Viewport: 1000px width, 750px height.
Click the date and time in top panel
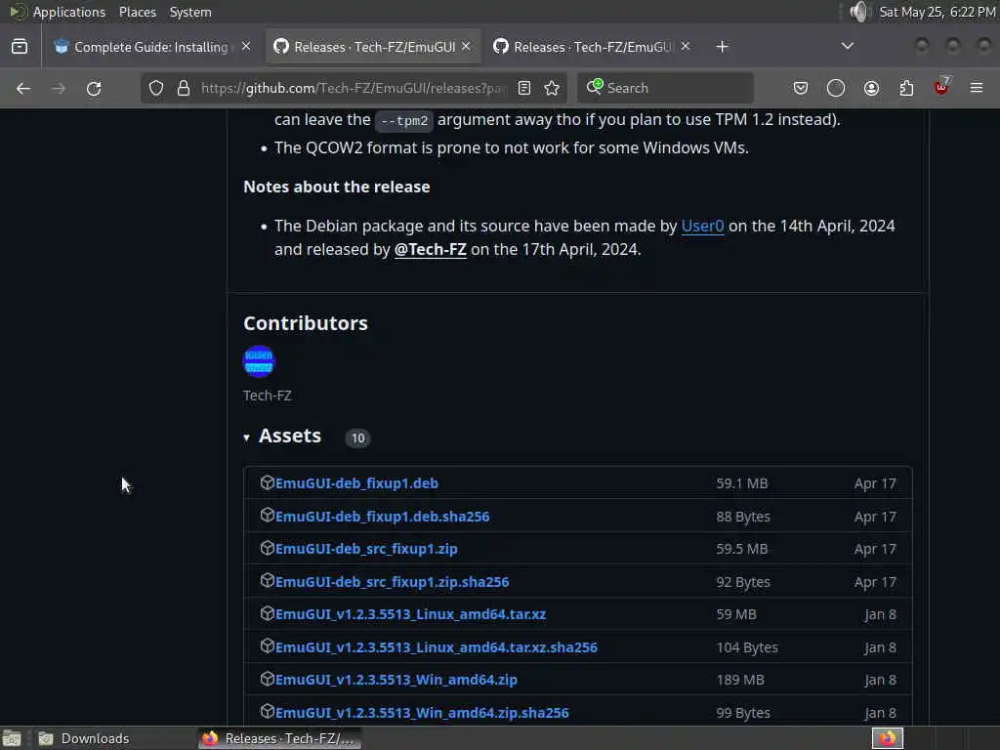tap(937, 12)
